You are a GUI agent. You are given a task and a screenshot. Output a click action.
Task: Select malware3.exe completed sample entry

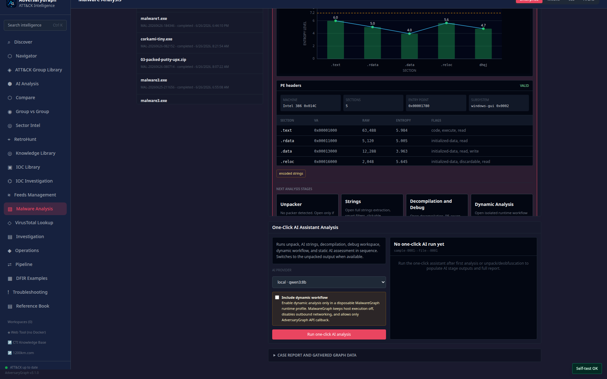(200, 84)
